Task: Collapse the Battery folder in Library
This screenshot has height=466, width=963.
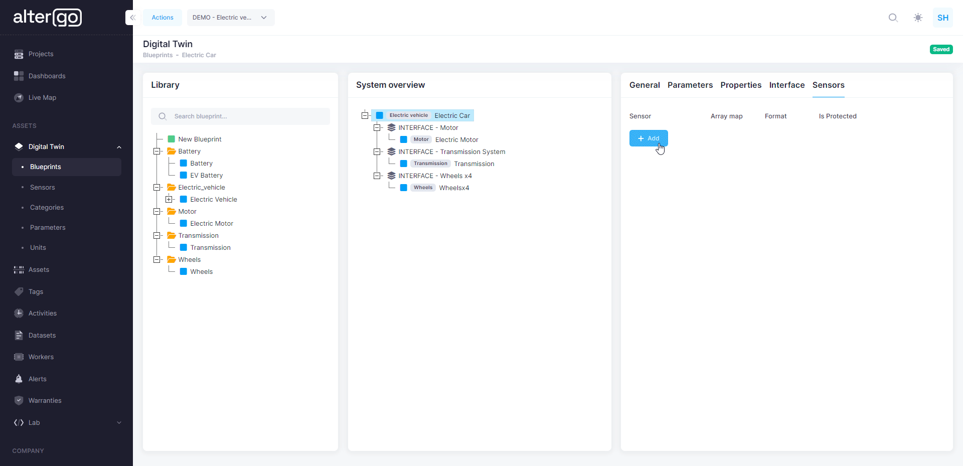Action: click(x=157, y=151)
